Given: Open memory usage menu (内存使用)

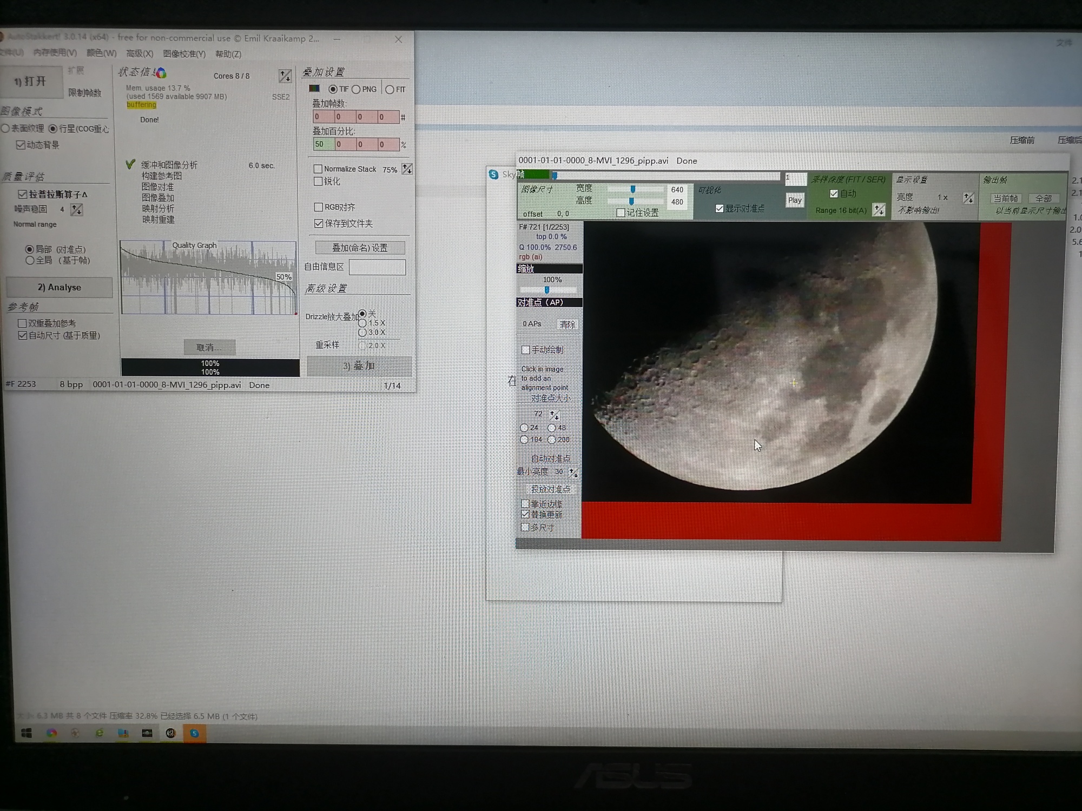Looking at the screenshot, I should pos(55,52).
